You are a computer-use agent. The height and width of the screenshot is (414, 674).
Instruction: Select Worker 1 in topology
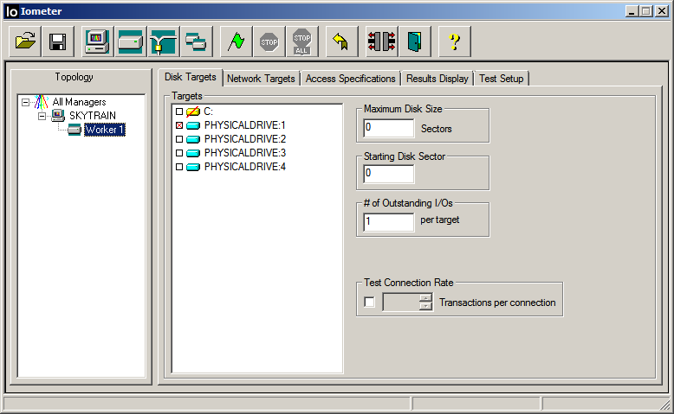105,130
